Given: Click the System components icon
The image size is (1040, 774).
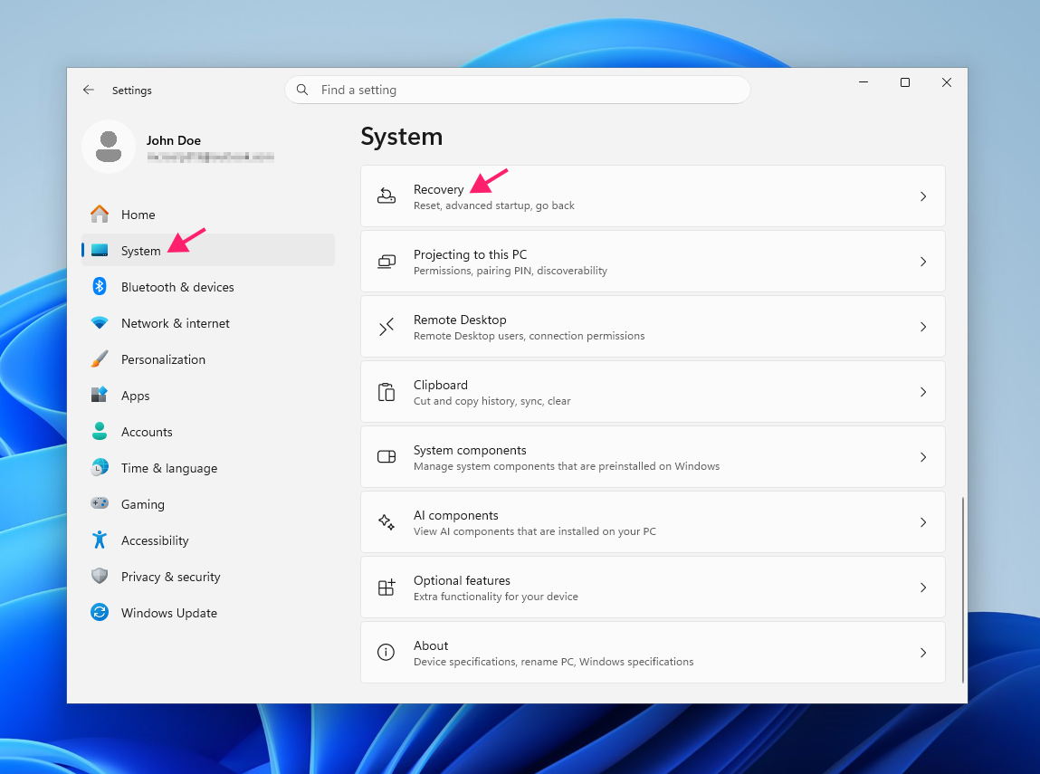Looking at the screenshot, I should click(x=386, y=456).
